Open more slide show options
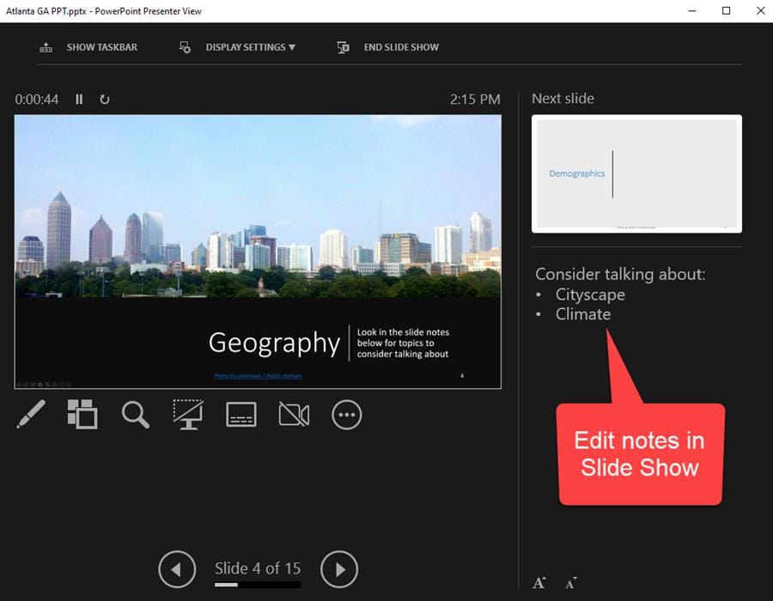Screen dimensions: 773x601 pyautogui.click(x=346, y=415)
